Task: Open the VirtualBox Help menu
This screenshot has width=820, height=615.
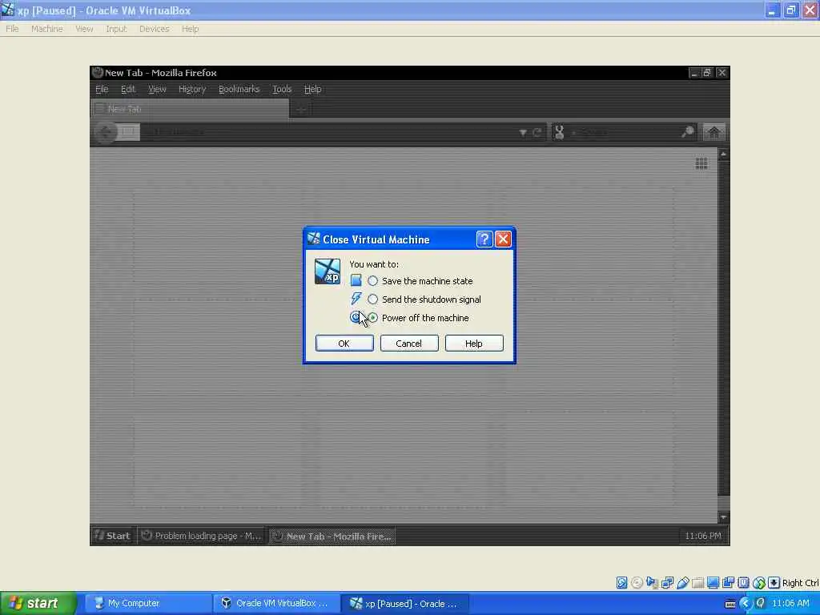Action: (x=191, y=29)
